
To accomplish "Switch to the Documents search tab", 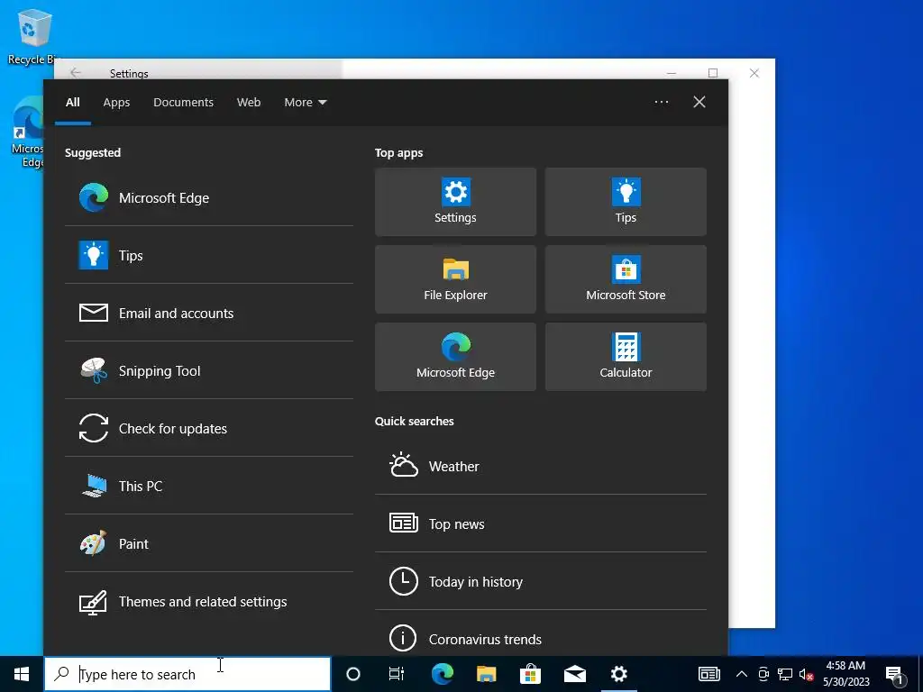I will pyautogui.click(x=184, y=103).
